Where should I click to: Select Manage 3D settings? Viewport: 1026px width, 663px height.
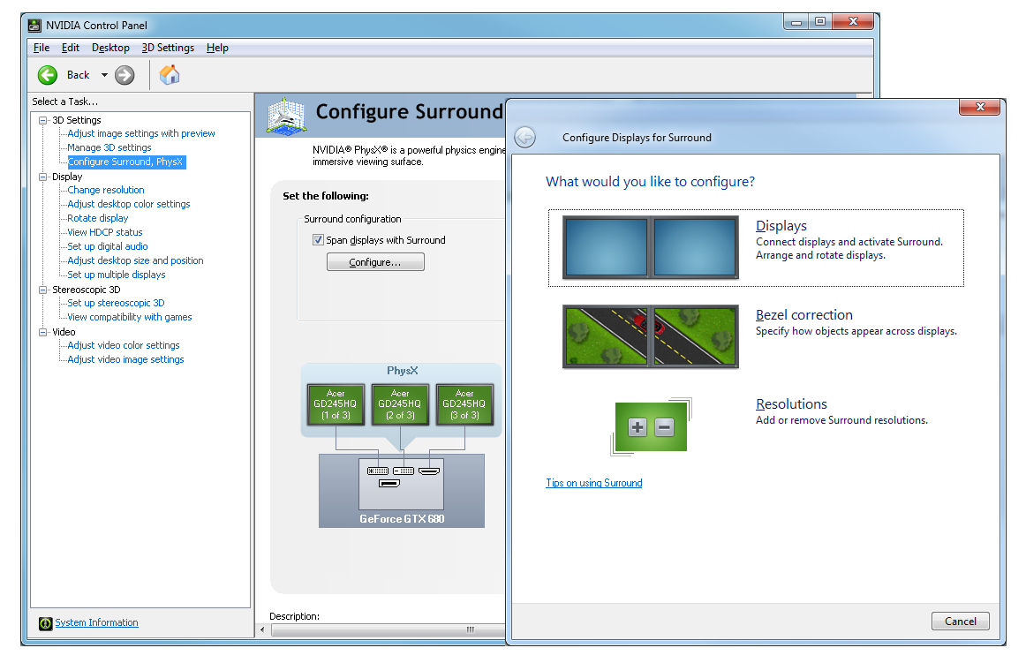pos(109,148)
